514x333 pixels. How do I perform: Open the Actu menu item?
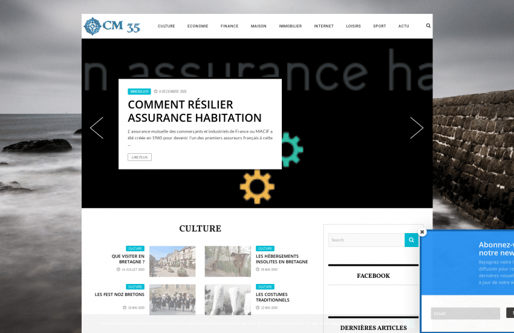click(x=404, y=26)
